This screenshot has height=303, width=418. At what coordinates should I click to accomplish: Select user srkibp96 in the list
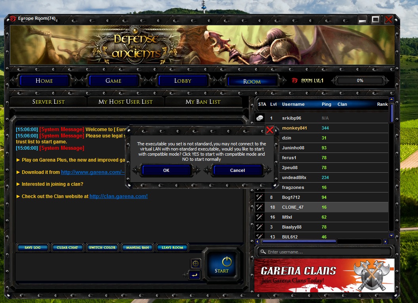coord(322,118)
